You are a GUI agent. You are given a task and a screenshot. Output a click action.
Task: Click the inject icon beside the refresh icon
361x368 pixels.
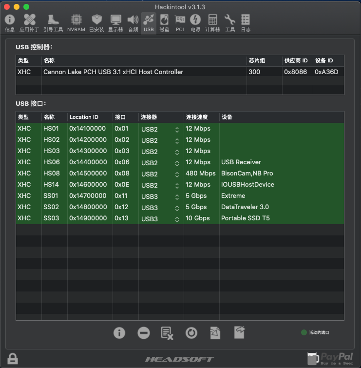pos(215,333)
